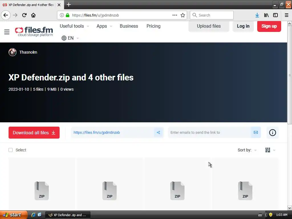Viewport: 292px width, 219px height.
Task: Click the Thasnolm username link
Action: click(x=28, y=52)
